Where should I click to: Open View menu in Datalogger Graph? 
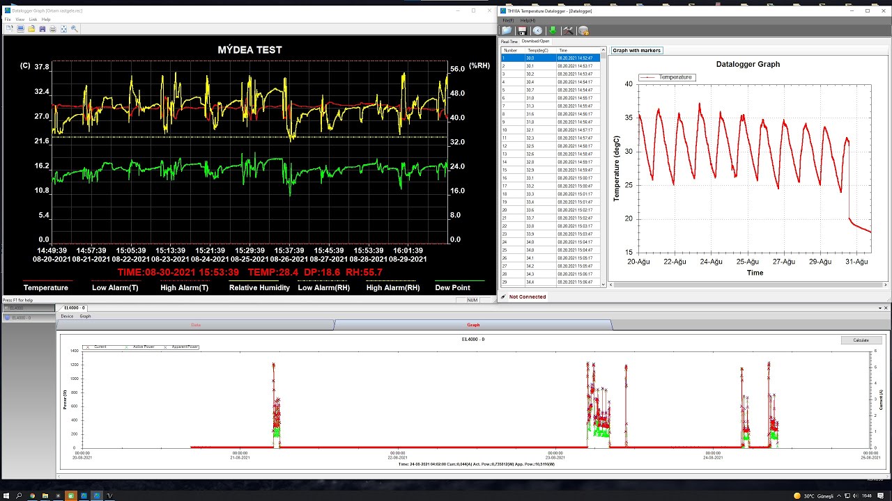click(20, 19)
